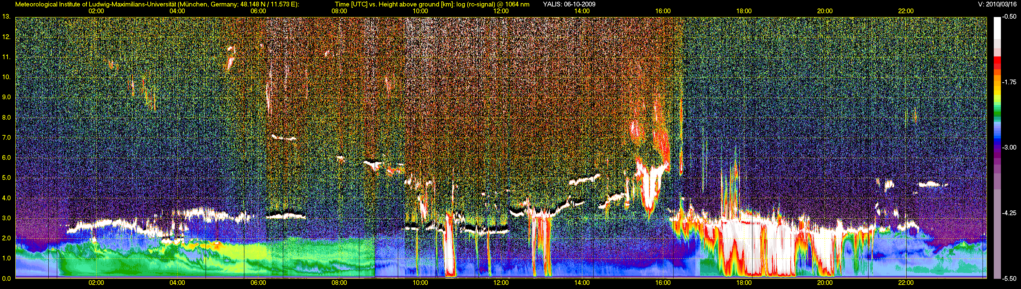Click the '08:00' label on the bottom time axis
The height and width of the screenshot is (289, 1021).
[339, 283]
